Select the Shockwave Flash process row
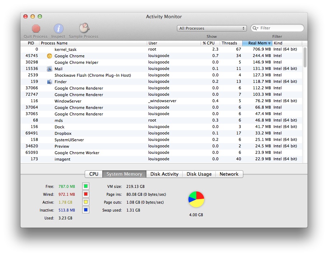The image size is (328, 256). 161,75
